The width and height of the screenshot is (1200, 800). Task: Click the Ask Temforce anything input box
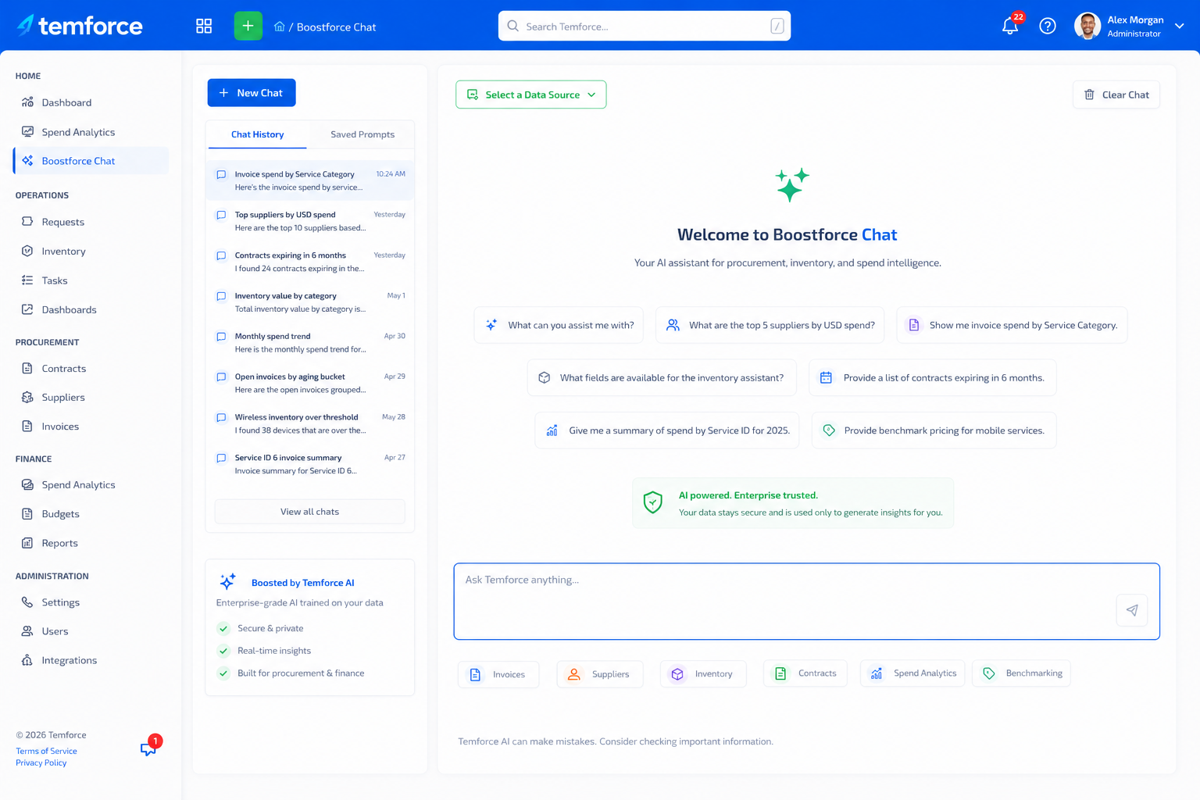point(807,602)
